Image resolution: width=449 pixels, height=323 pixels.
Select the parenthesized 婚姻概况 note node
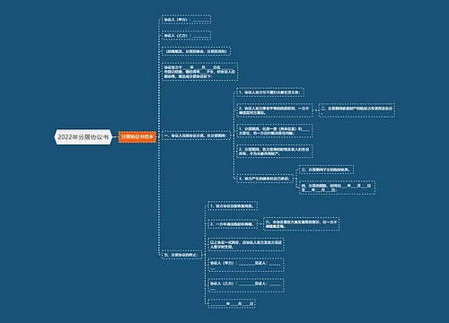click(197, 51)
